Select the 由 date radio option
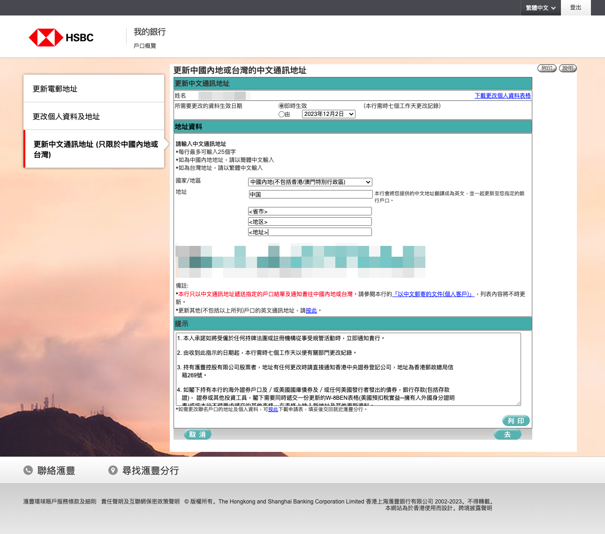Viewport: 605px width, 534px height. (x=281, y=114)
